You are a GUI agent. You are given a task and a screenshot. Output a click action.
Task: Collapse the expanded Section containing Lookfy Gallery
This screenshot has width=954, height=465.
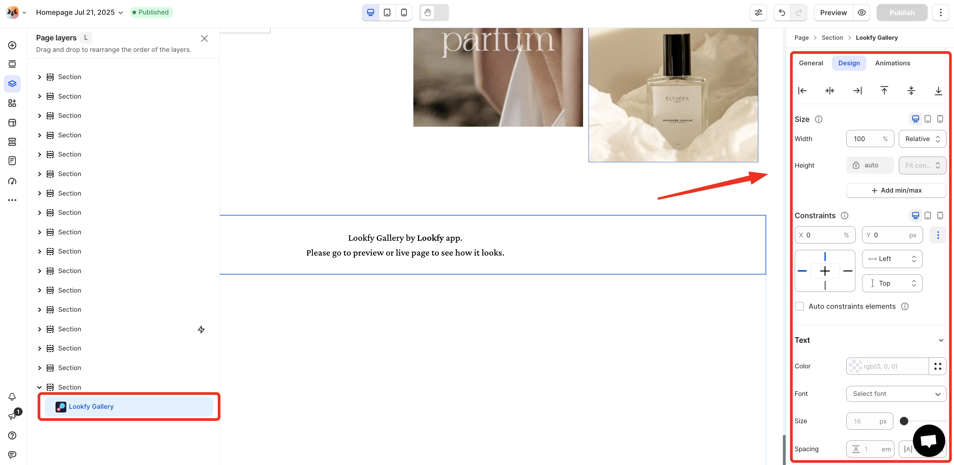click(x=39, y=387)
